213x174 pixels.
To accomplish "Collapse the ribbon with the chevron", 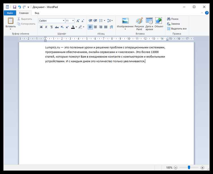I will click(x=202, y=13).
